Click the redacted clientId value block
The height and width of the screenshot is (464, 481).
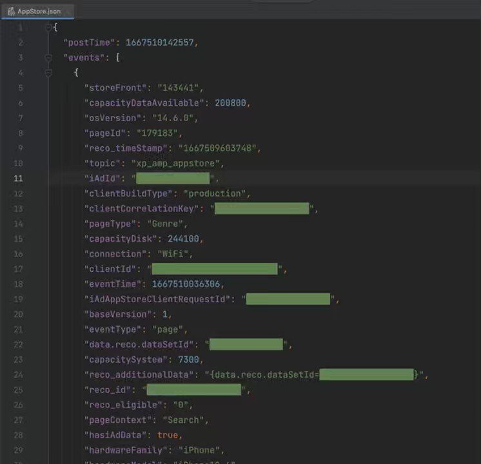click(x=215, y=269)
